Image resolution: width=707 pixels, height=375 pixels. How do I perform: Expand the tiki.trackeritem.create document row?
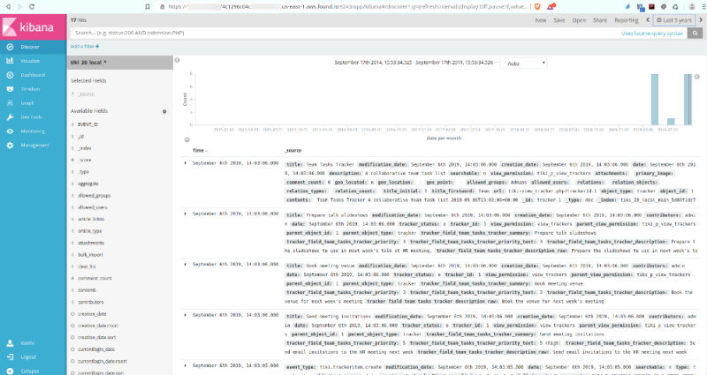(x=185, y=365)
